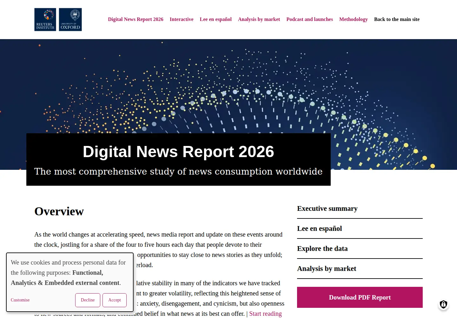Click the Digital News Report 2026 hero title
This screenshot has width=457, height=318.
click(178, 152)
